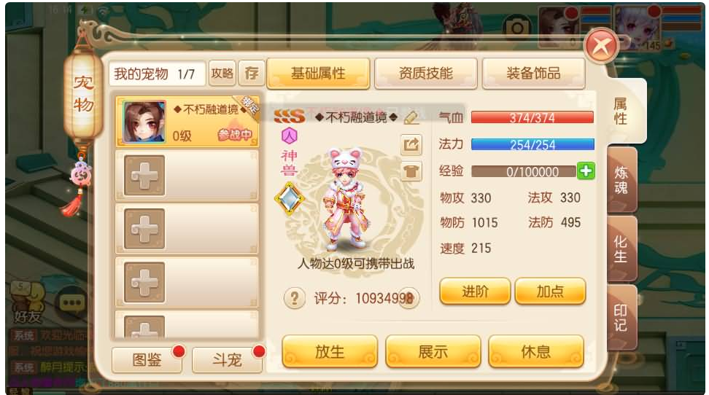
Task: Open the 炼魂 side tab
Action: (x=621, y=180)
